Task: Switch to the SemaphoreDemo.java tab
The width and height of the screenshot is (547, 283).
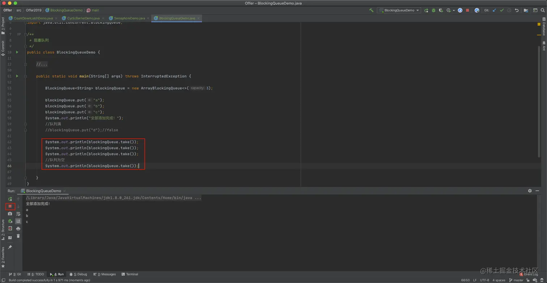Action: coord(130,18)
